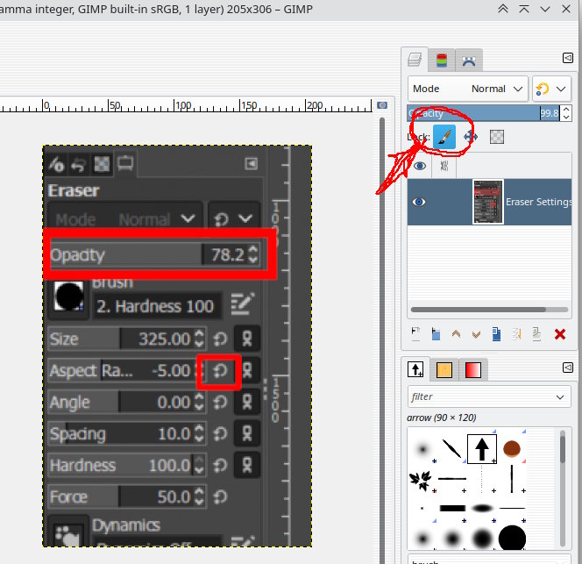Switch to the Channels tab
The width and height of the screenshot is (582, 564).
(x=442, y=60)
